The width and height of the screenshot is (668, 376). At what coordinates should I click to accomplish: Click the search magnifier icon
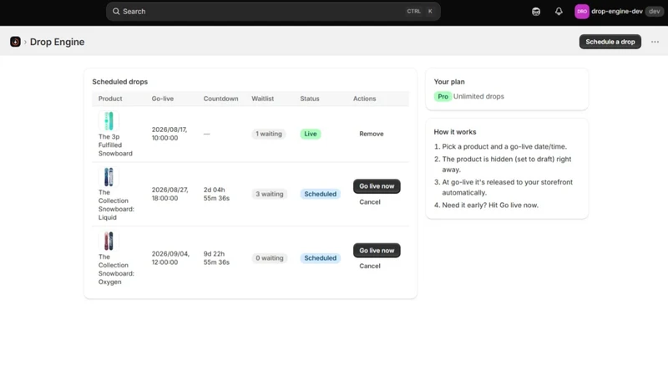[116, 12]
